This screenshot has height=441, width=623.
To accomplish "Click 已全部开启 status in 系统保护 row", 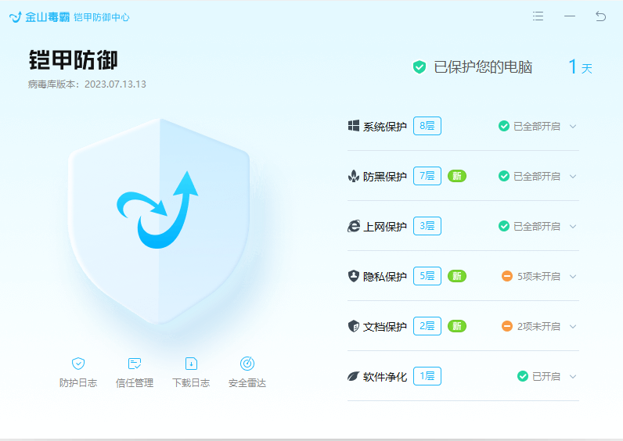I will point(537,126).
